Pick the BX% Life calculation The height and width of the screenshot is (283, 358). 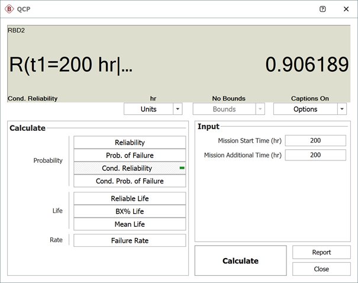130,211
